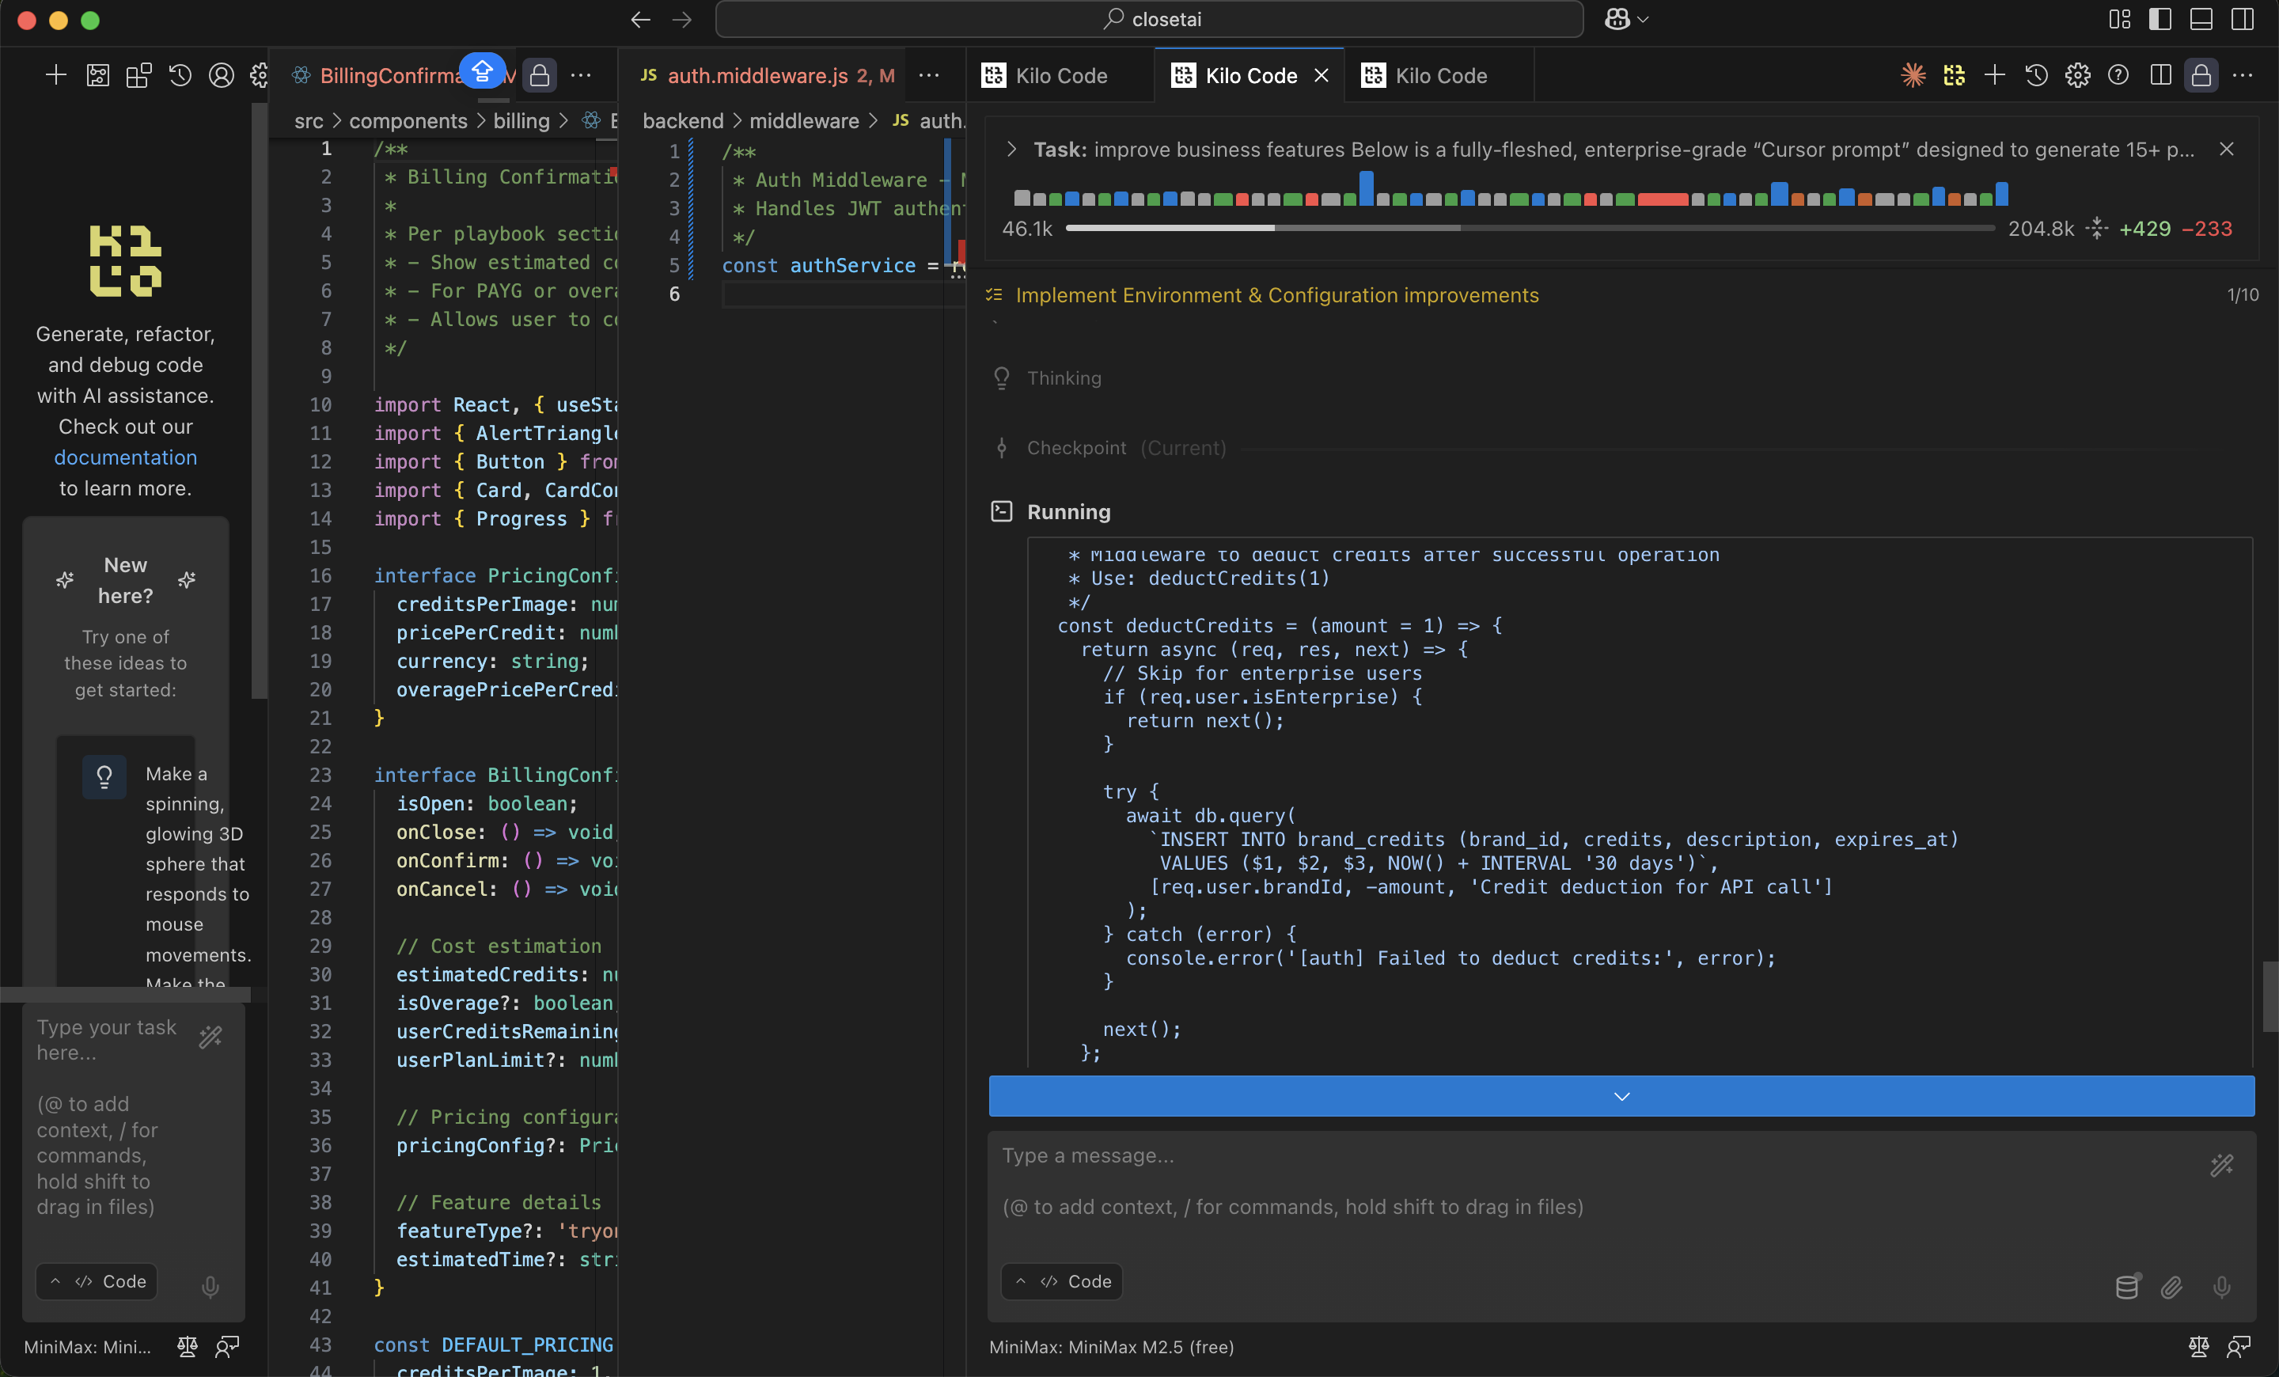Open Claude Code via the orange starburst icon
Image resolution: width=2279 pixels, height=1377 pixels.
point(1913,75)
